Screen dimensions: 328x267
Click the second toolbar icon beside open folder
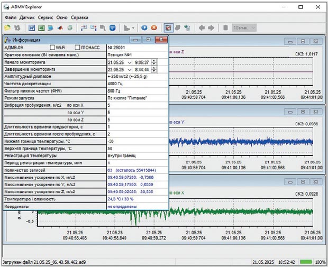tap(17, 27)
